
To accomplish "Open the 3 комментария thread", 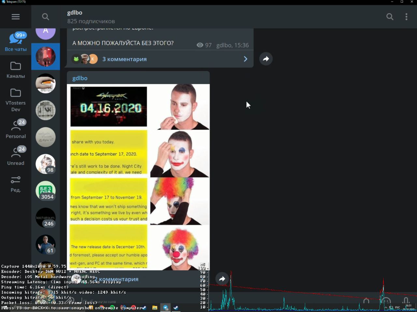I will click(124, 59).
